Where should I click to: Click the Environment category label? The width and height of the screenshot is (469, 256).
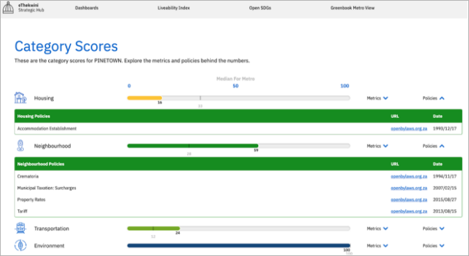click(x=49, y=246)
